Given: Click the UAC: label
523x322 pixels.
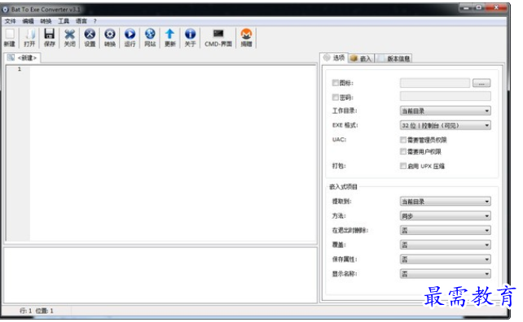Looking at the screenshot, I should pyautogui.click(x=339, y=140).
